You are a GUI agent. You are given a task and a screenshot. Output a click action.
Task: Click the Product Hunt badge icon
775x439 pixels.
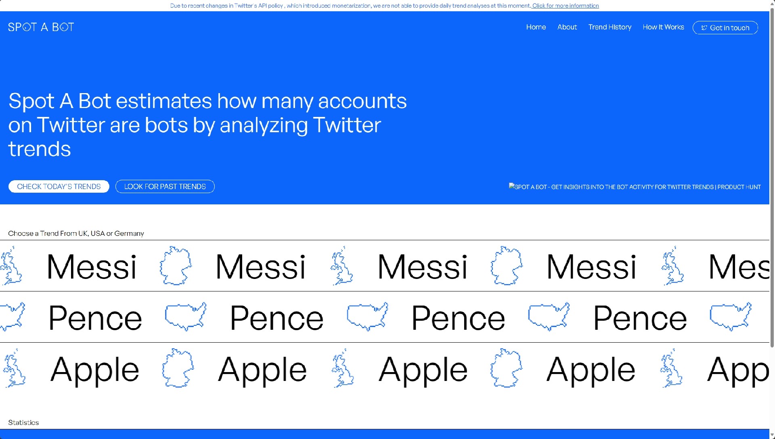(635, 187)
